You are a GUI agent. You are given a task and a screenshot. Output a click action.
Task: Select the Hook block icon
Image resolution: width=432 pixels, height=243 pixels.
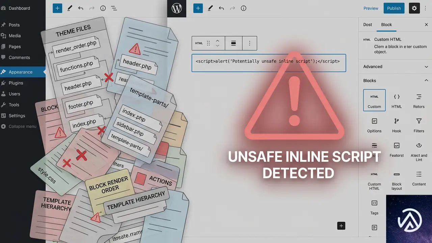coord(397,125)
